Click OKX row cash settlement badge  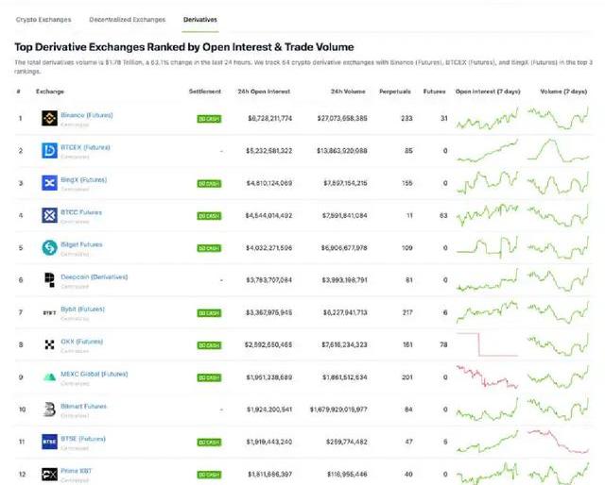click(209, 345)
